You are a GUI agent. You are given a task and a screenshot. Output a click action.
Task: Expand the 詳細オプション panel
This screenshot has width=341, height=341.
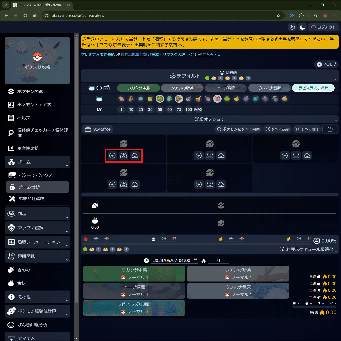pos(210,119)
